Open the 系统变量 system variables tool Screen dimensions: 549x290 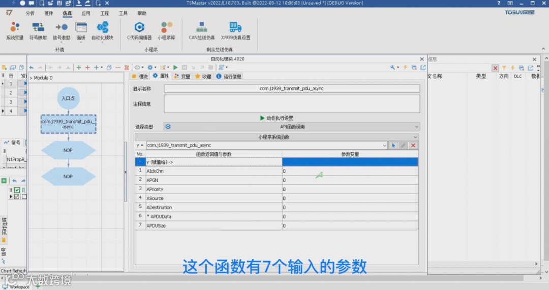coord(15,31)
